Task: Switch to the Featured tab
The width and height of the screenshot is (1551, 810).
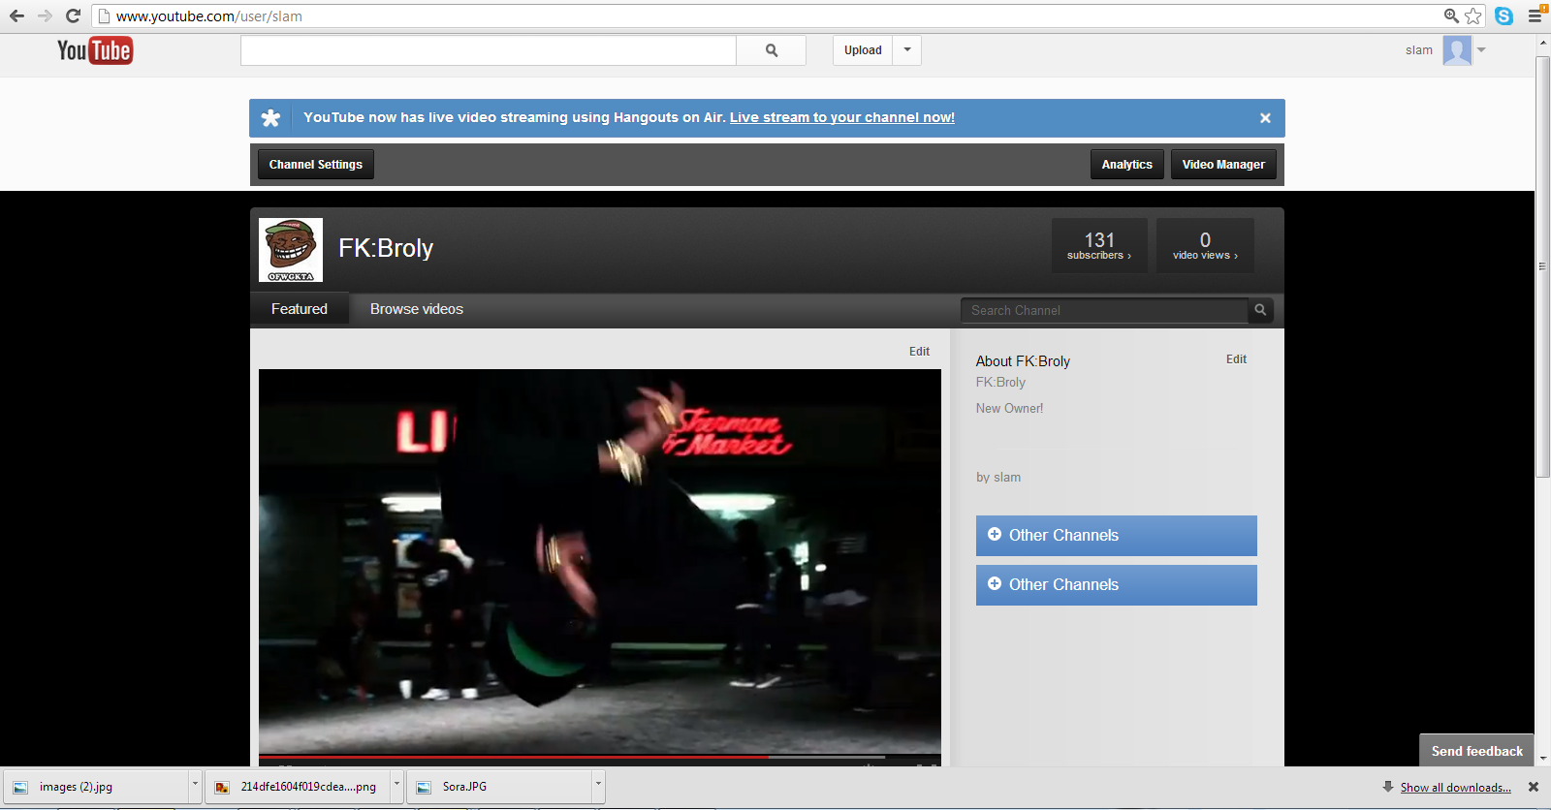Action: [300, 309]
